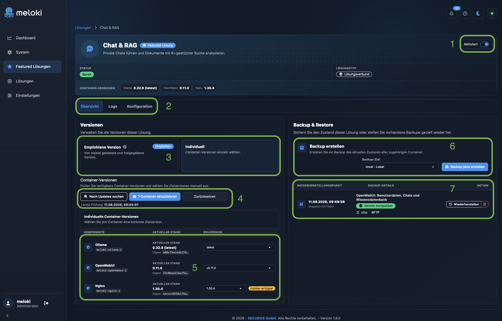Collapse the sidebar with the chevron
Viewport: 502px width, 321px height.
click(7, 316)
